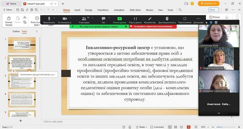Adjust the zoom slider handle in status bar
The image size is (243, 129).
coord(223,127)
